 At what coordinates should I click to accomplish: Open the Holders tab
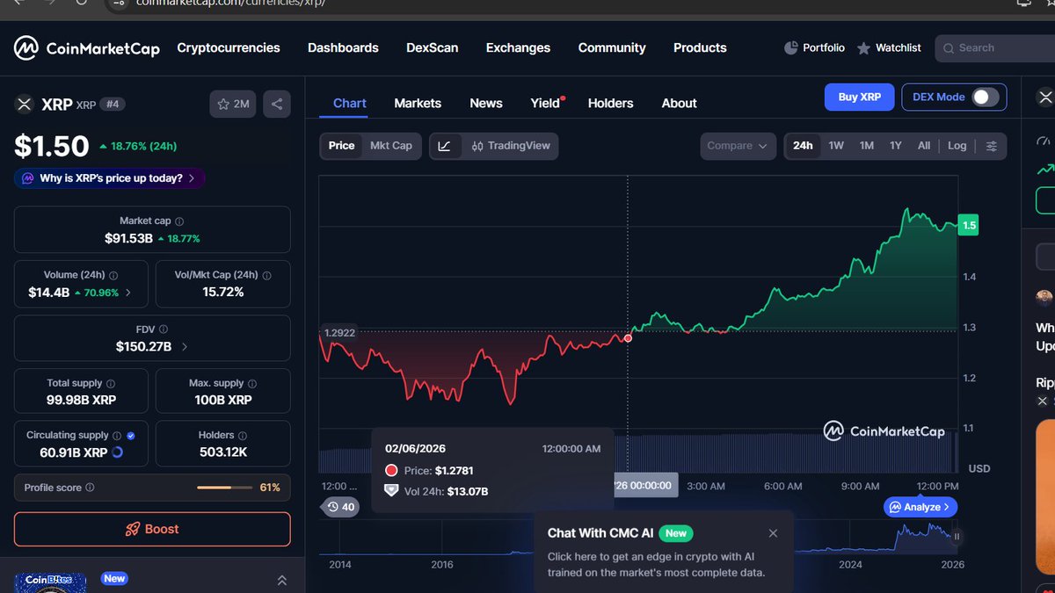pyautogui.click(x=611, y=103)
